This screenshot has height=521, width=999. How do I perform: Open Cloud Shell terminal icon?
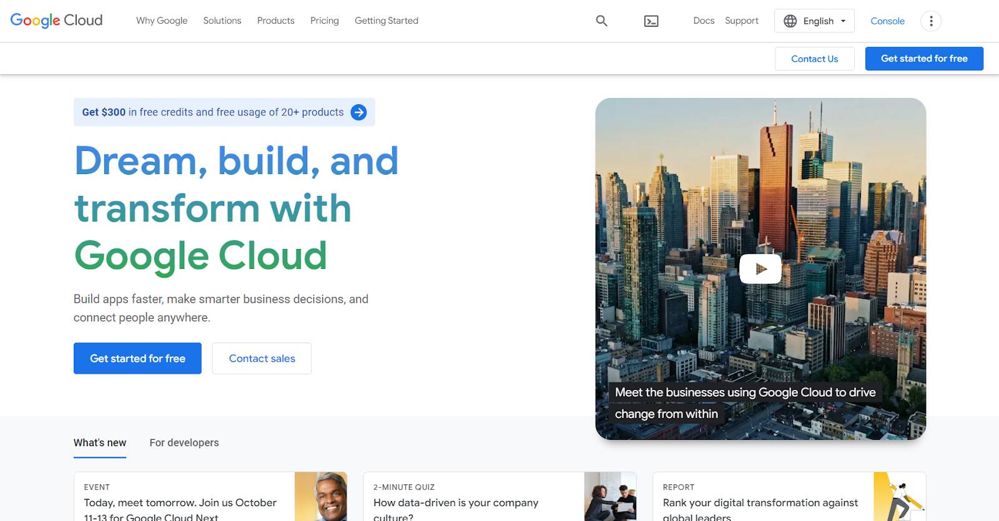(651, 21)
